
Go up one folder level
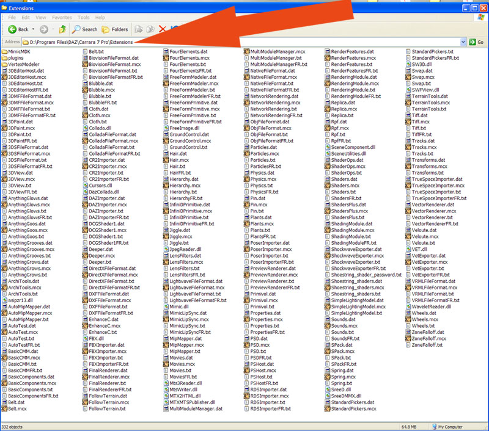pos(63,29)
